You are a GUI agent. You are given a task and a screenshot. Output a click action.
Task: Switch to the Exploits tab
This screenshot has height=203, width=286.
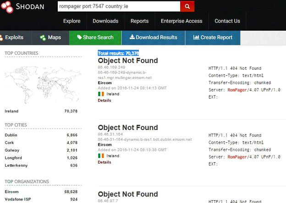16,38
